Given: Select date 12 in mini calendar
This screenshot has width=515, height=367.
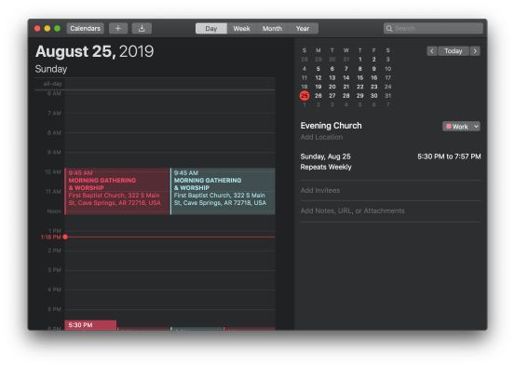Looking at the screenshot, I should tap(318, 78).
